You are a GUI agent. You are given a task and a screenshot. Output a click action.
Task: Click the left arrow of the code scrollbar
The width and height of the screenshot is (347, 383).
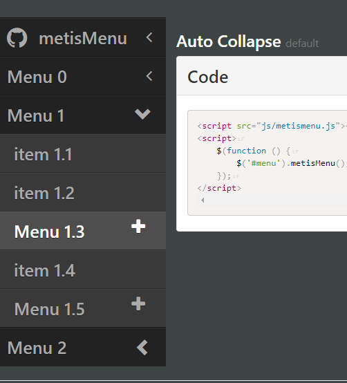coord(203,200)
